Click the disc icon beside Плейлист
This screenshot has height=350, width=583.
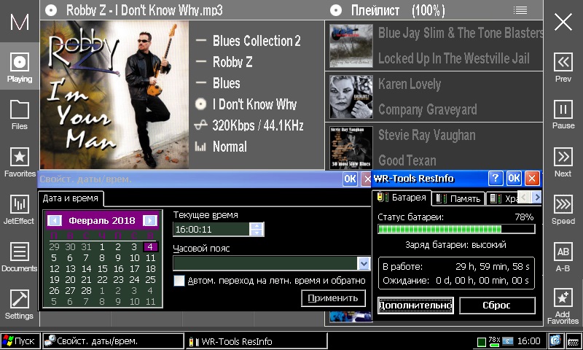click(336, 10)
